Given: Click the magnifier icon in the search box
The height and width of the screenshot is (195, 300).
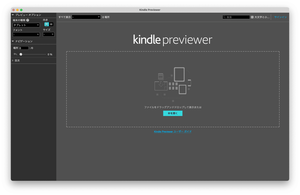Looking at the screenshot, I should point(225,17).
